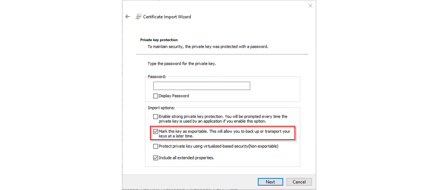
Task: Click the Certificate Import Wizard title text
Action: pos(167,17)
